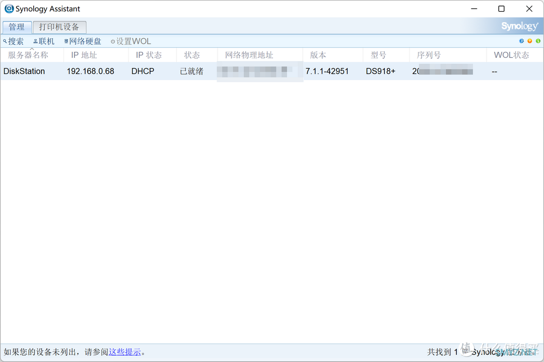Click the 已就绪 status cell
The image size is (544, 362).
(x=191, y=71)
